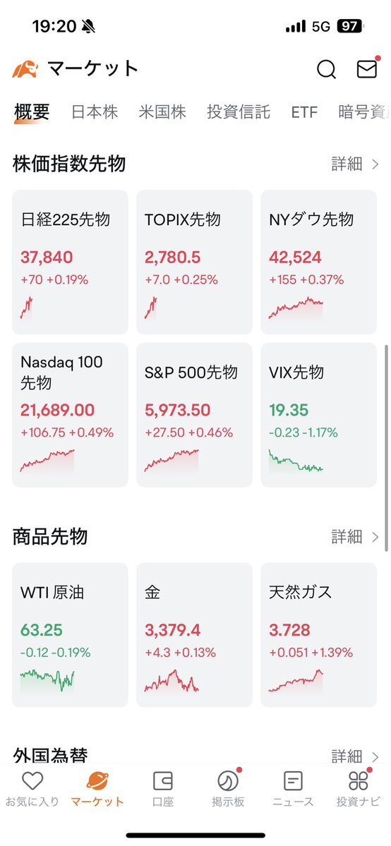This screenshot has height=846, width=391.
Task: Switch to the 日本株 tab
Action: point(95,111)
